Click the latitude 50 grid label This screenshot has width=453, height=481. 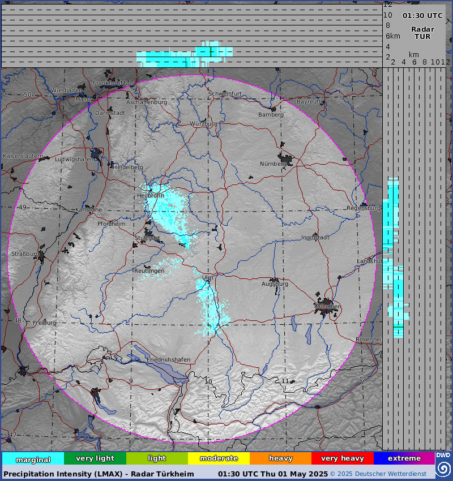(28, 95)
